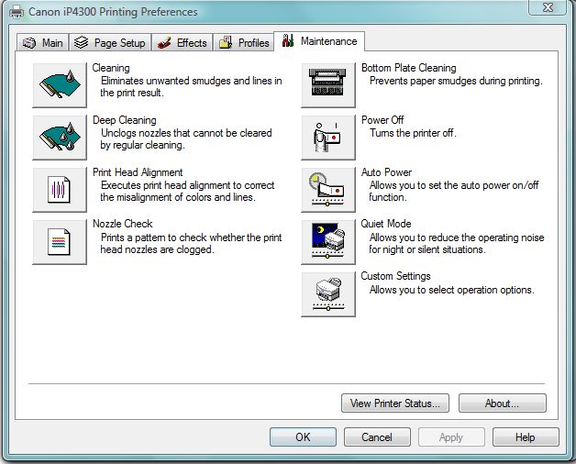The width and height of the screenshot is (576, 464).
Task: Open Auto Power settings icon button
Action: [328, 190]
